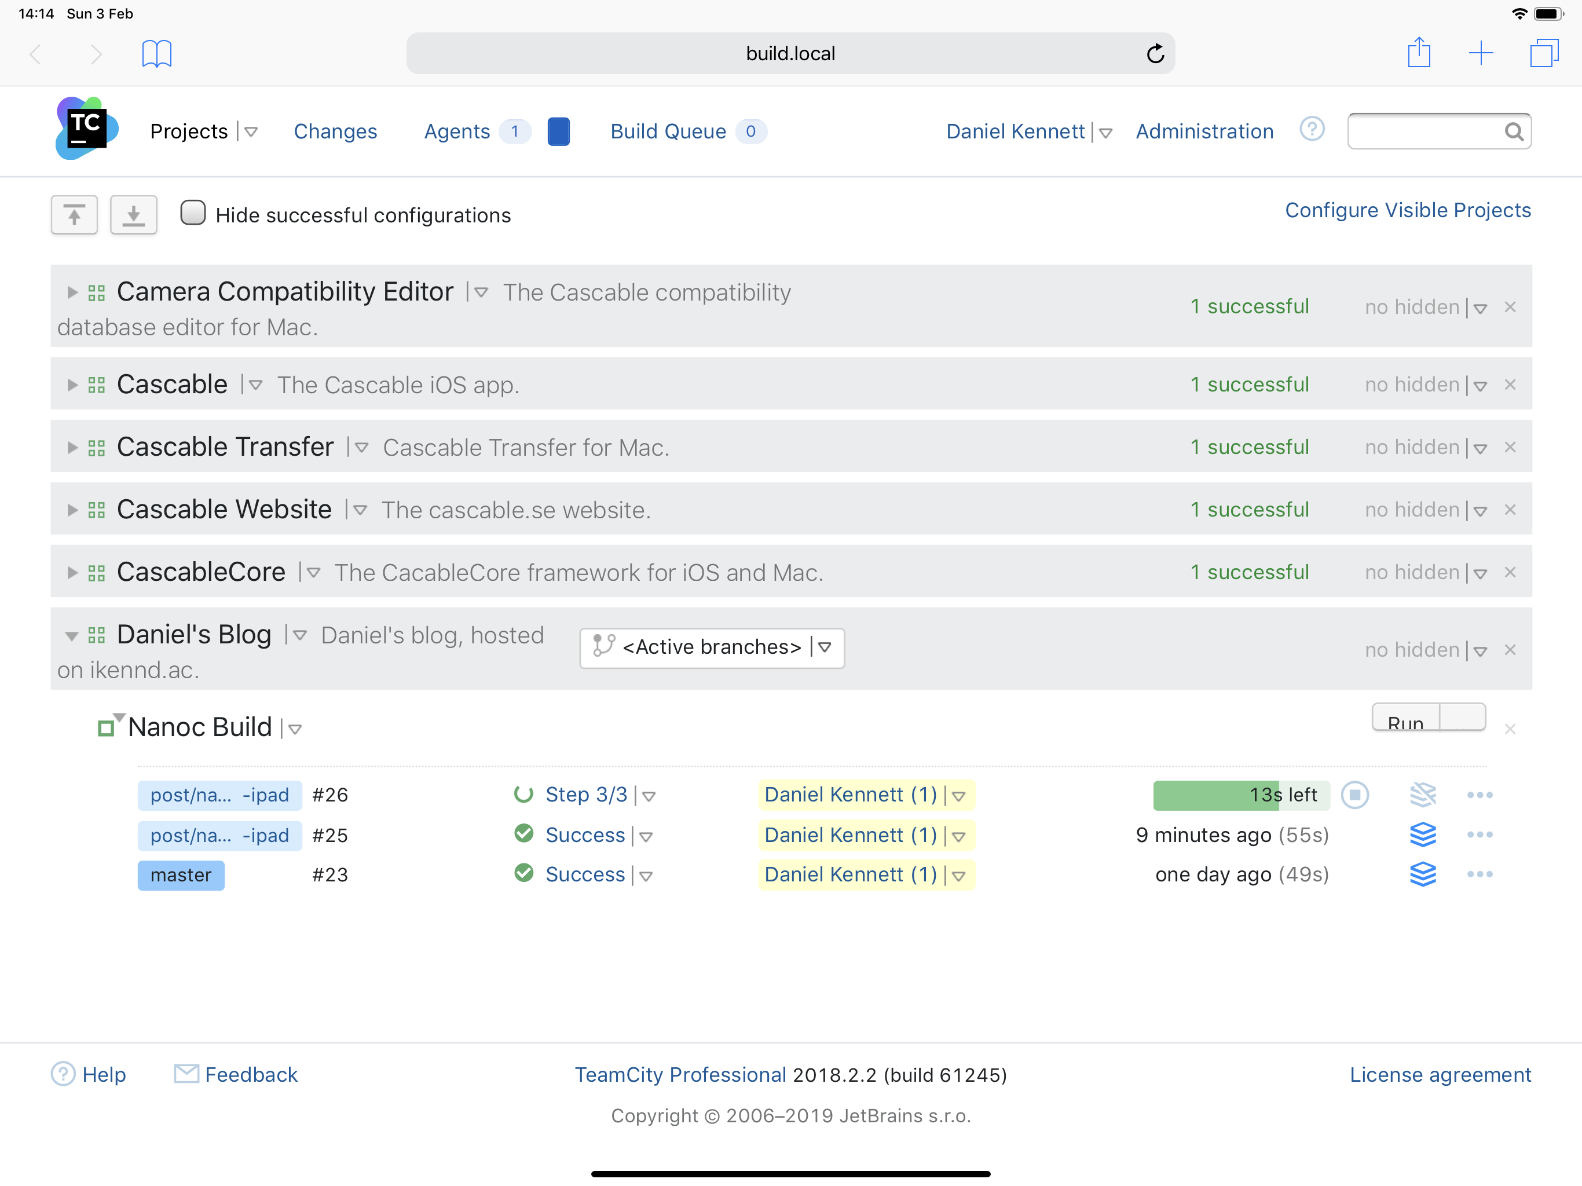1582x1186 pixels.
Task: Open the Active branches dropdown
Action: click(x=712, y=647)
